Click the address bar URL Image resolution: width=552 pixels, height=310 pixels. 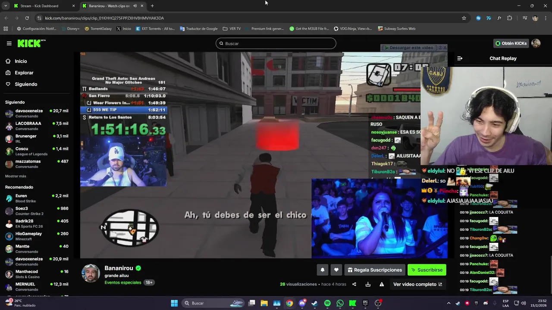click(104, 18)
